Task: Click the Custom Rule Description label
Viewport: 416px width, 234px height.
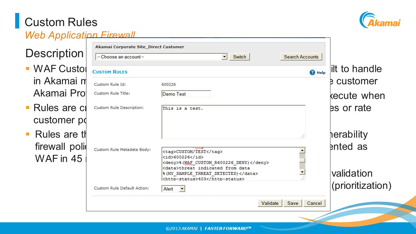Action: [119, 108]
